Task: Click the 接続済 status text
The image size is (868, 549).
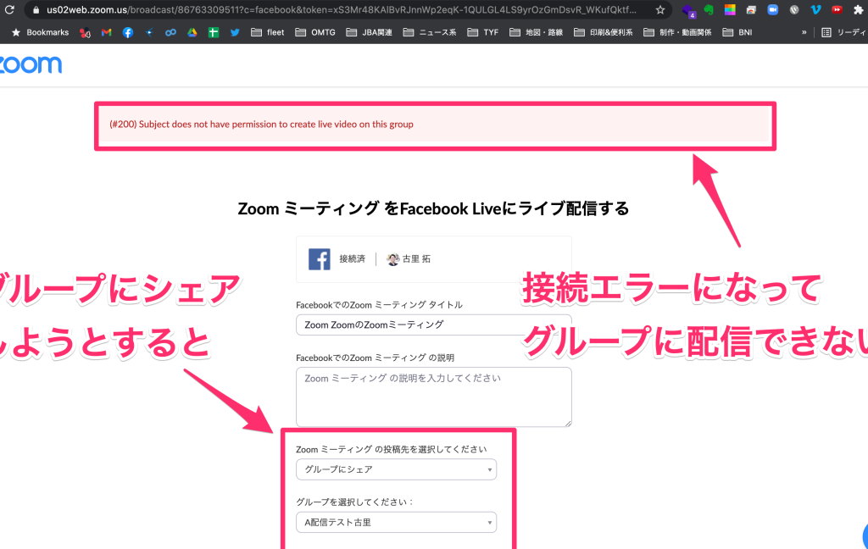Action: coord(352,259)
